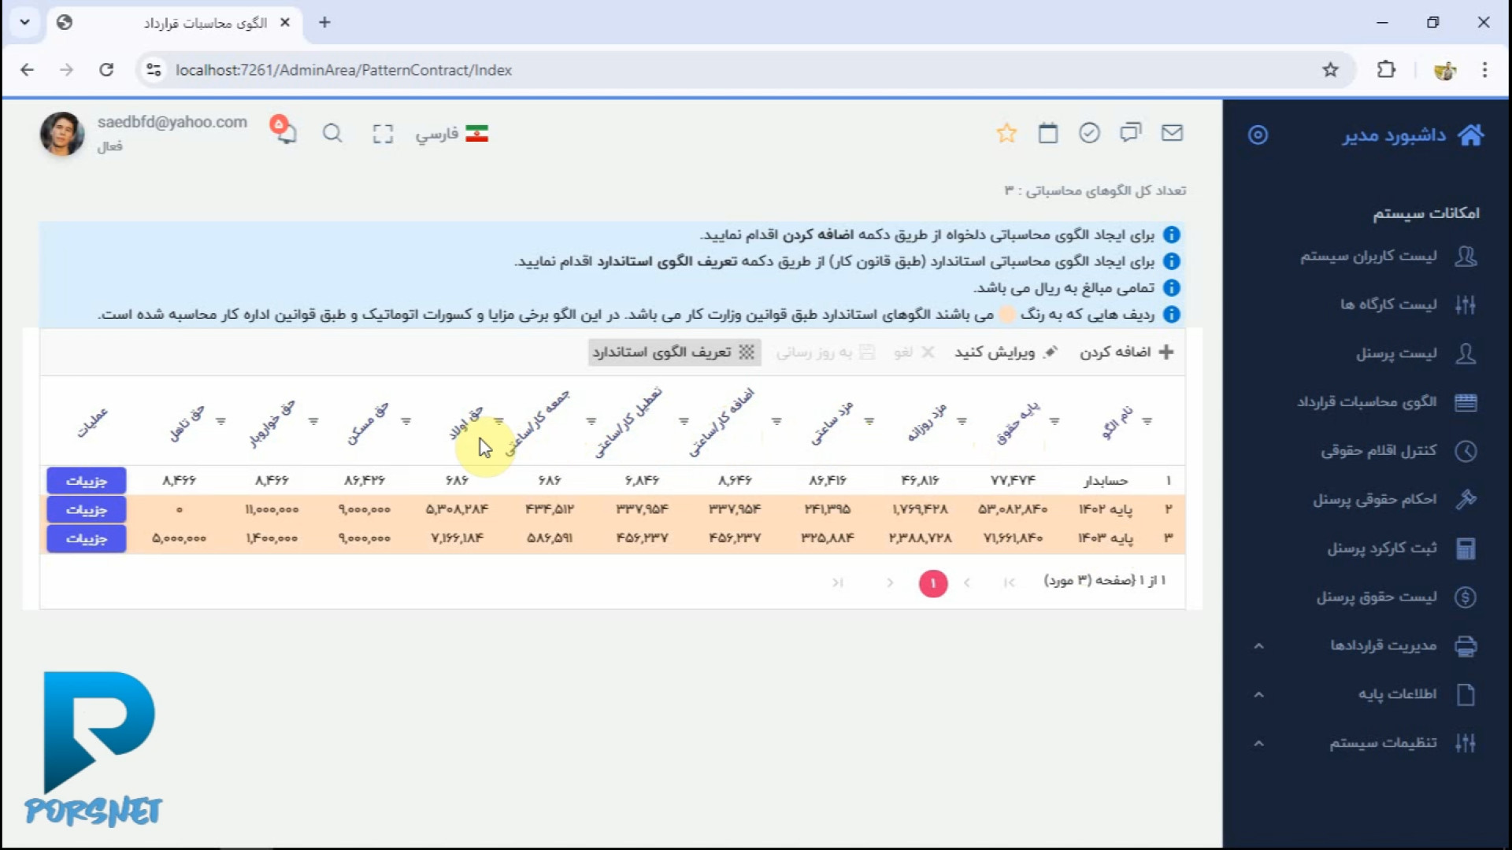Open details for حسابدار row
The width and height of the screenshot is (1512, 850).
pos(86,481)
